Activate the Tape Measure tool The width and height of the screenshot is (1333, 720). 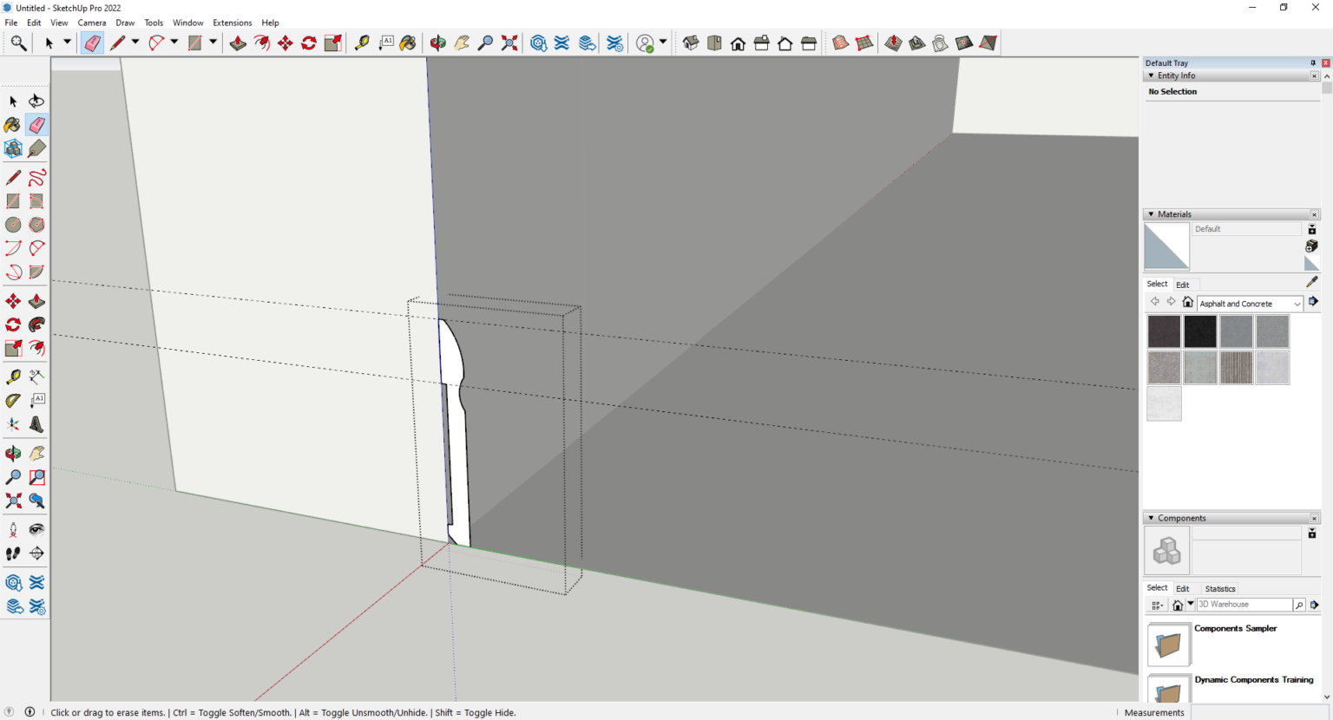click(x=13, y=376)
